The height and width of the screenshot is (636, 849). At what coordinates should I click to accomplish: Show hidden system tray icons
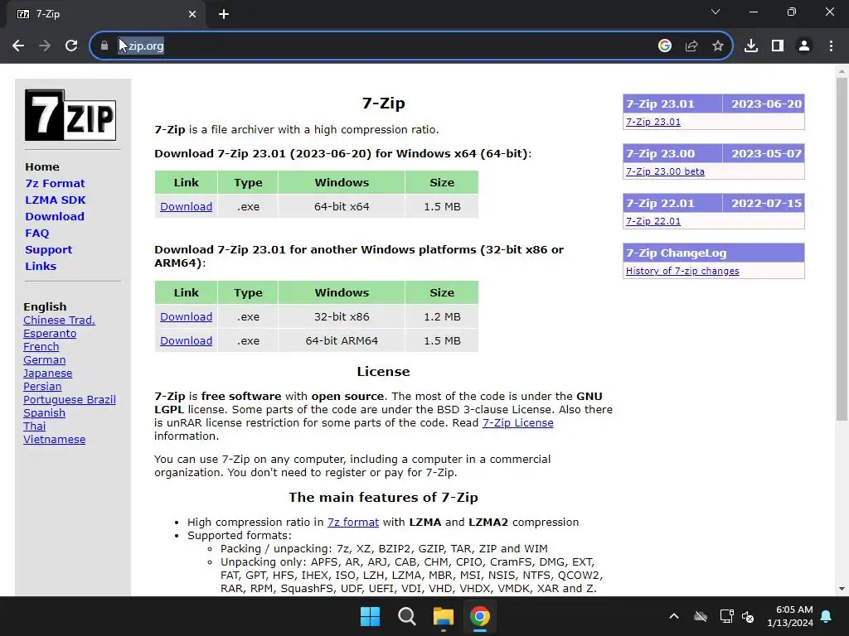click(674, 616)
